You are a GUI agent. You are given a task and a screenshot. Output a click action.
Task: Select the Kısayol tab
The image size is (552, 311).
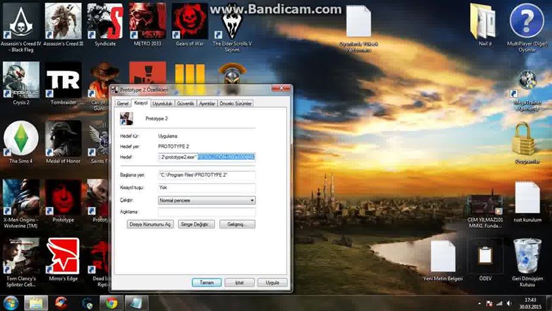point(141,103)
